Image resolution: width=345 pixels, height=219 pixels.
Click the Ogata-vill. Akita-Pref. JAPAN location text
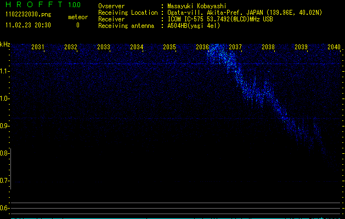[x=245, y=13]
